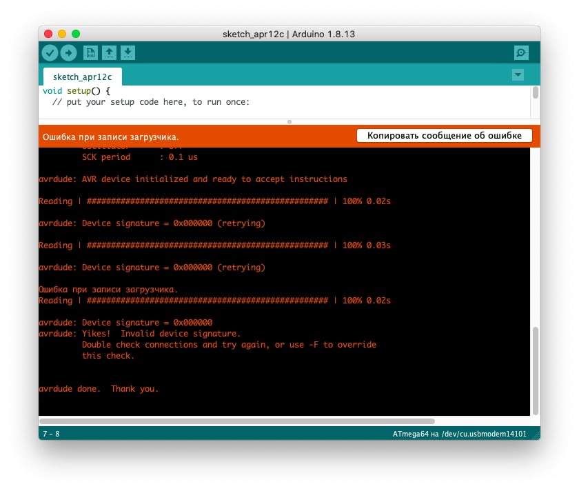Click line number '7 - 8' in status bar
Viewport: 579px width, 491px height.
pyautogui.click(x=51, y=434)
